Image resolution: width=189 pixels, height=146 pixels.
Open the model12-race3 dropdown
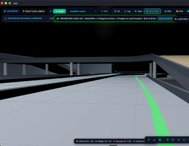click(x=83, y=11)
